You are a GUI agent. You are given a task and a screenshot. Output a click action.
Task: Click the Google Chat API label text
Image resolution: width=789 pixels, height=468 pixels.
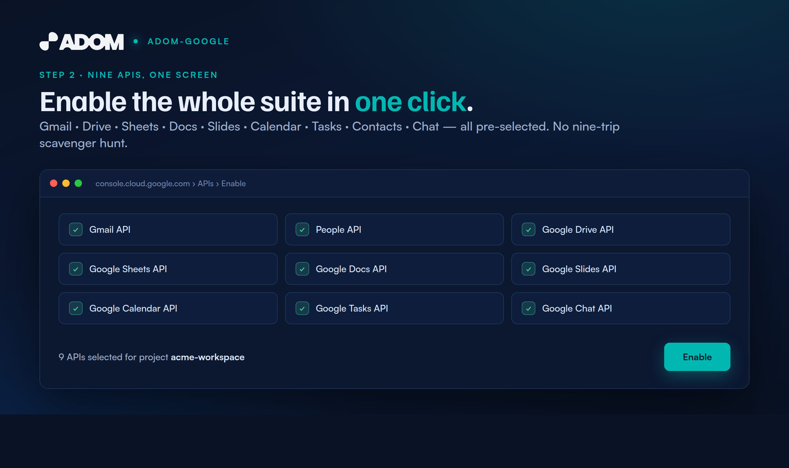tap(577, 309)
